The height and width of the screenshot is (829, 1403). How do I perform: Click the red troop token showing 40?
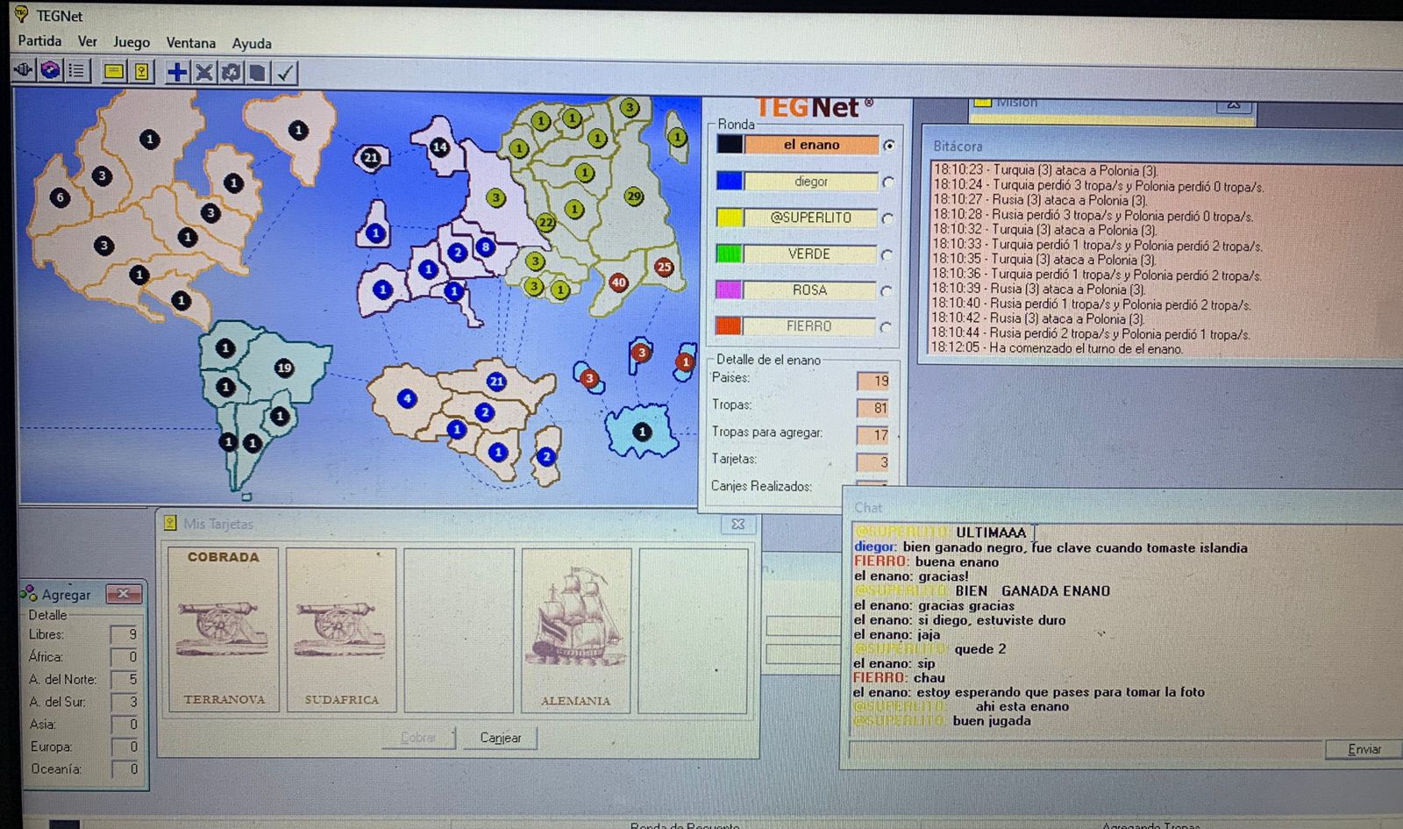pos(619,282)
